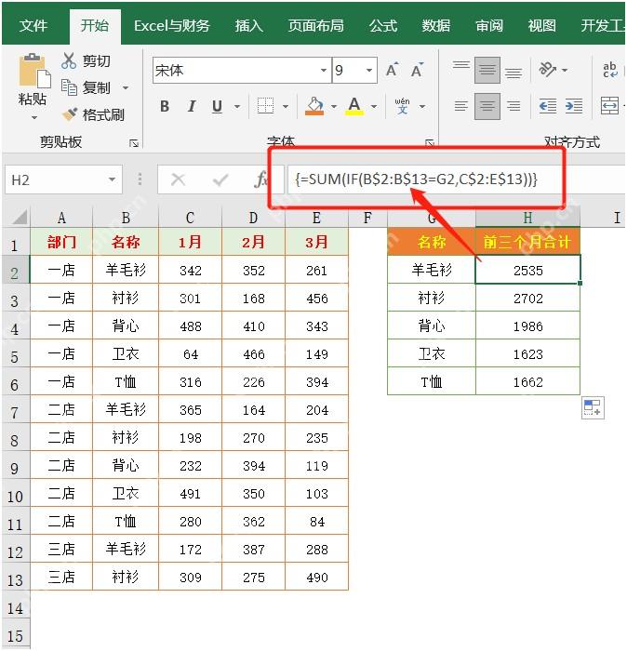
Task: Decrease font size with smaller A
Action: 418,70
